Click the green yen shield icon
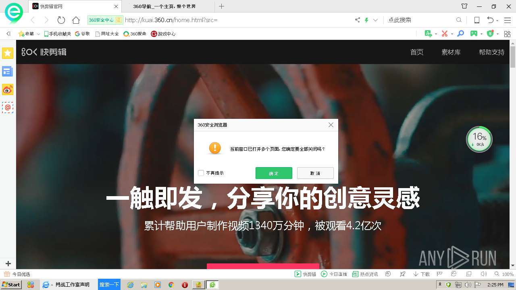 [490, 34]
